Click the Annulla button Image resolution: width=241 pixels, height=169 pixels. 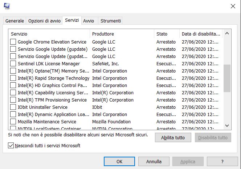tap(154, 161)
